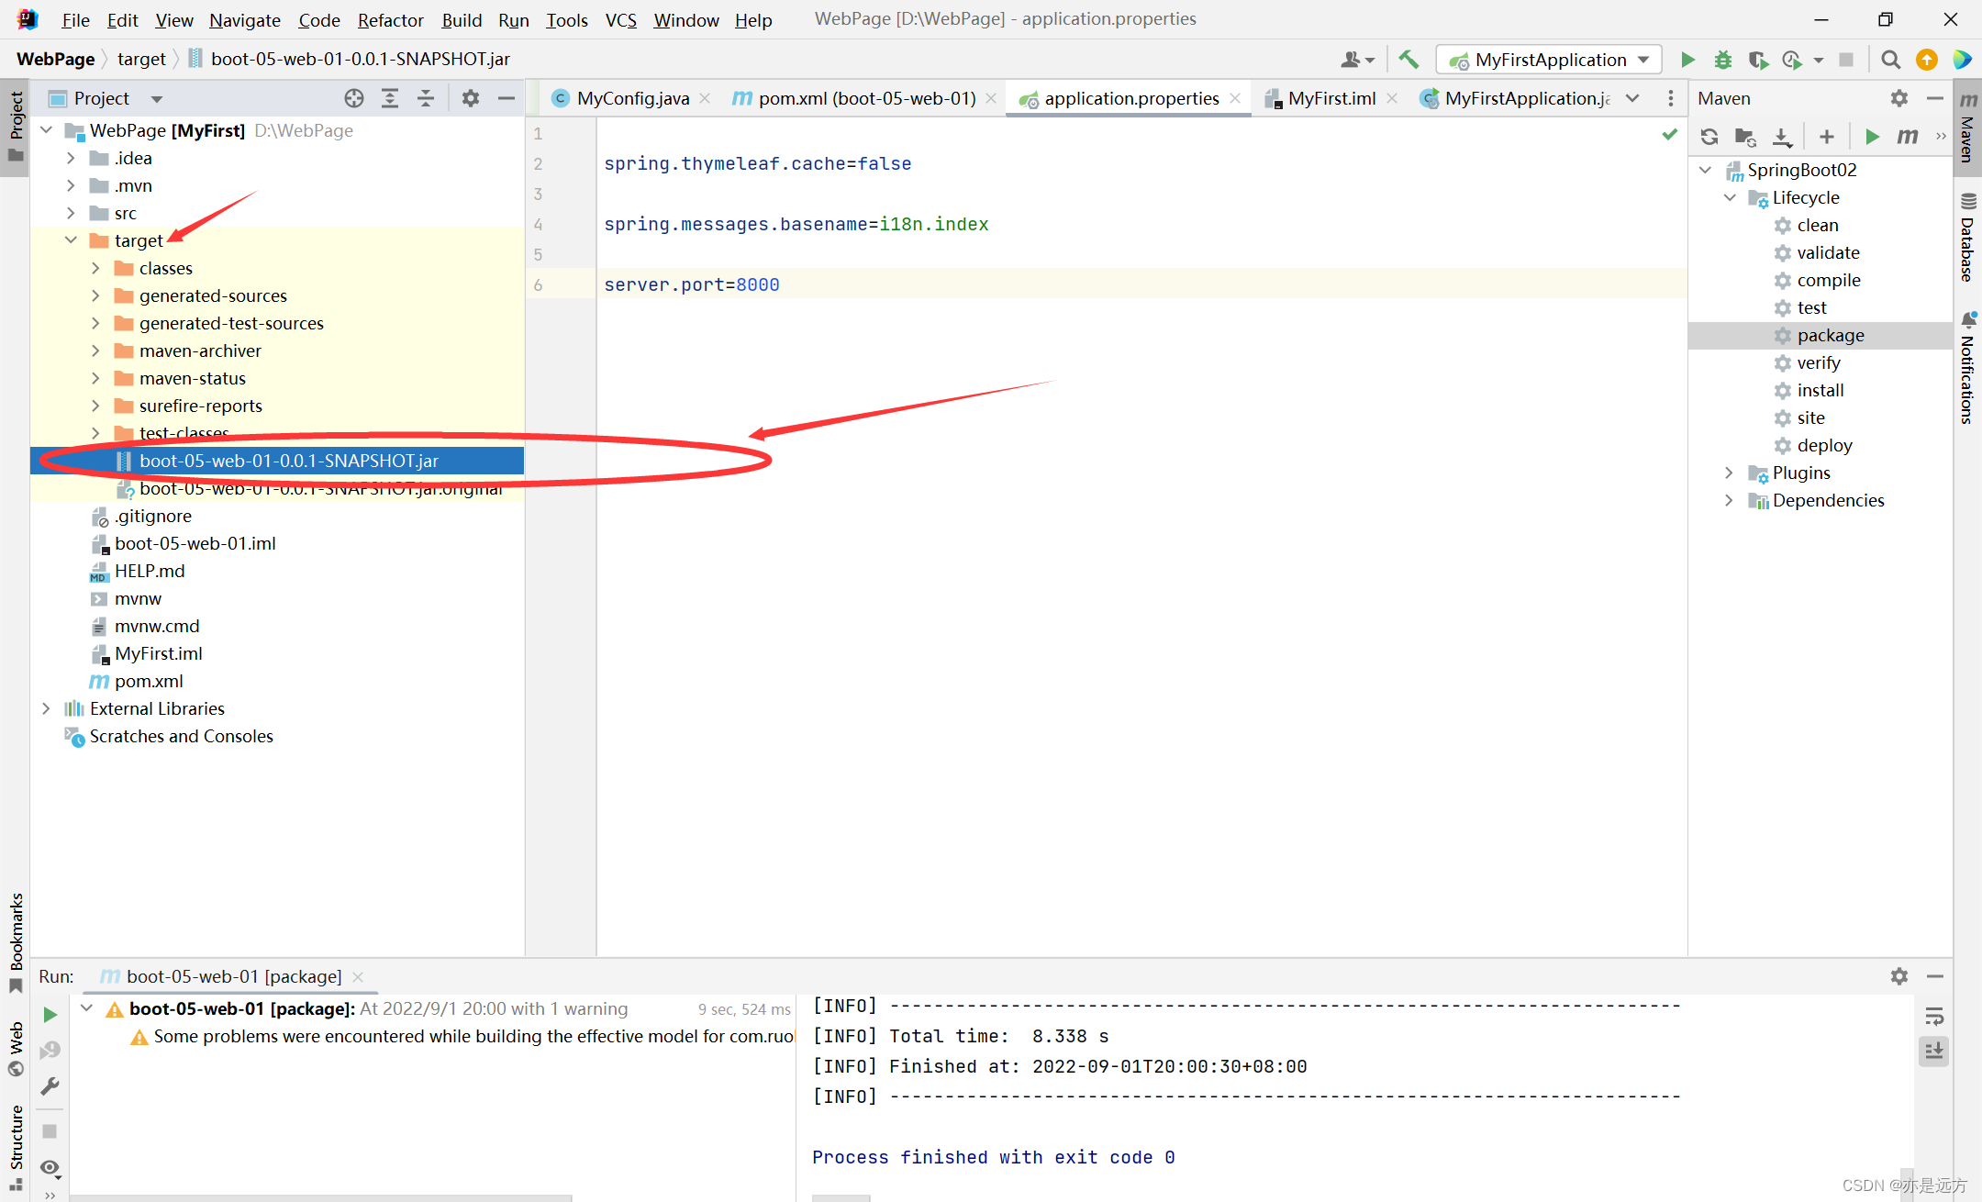Open the Refactor menu
1982x1202 pixels.
tap(390, 20)
